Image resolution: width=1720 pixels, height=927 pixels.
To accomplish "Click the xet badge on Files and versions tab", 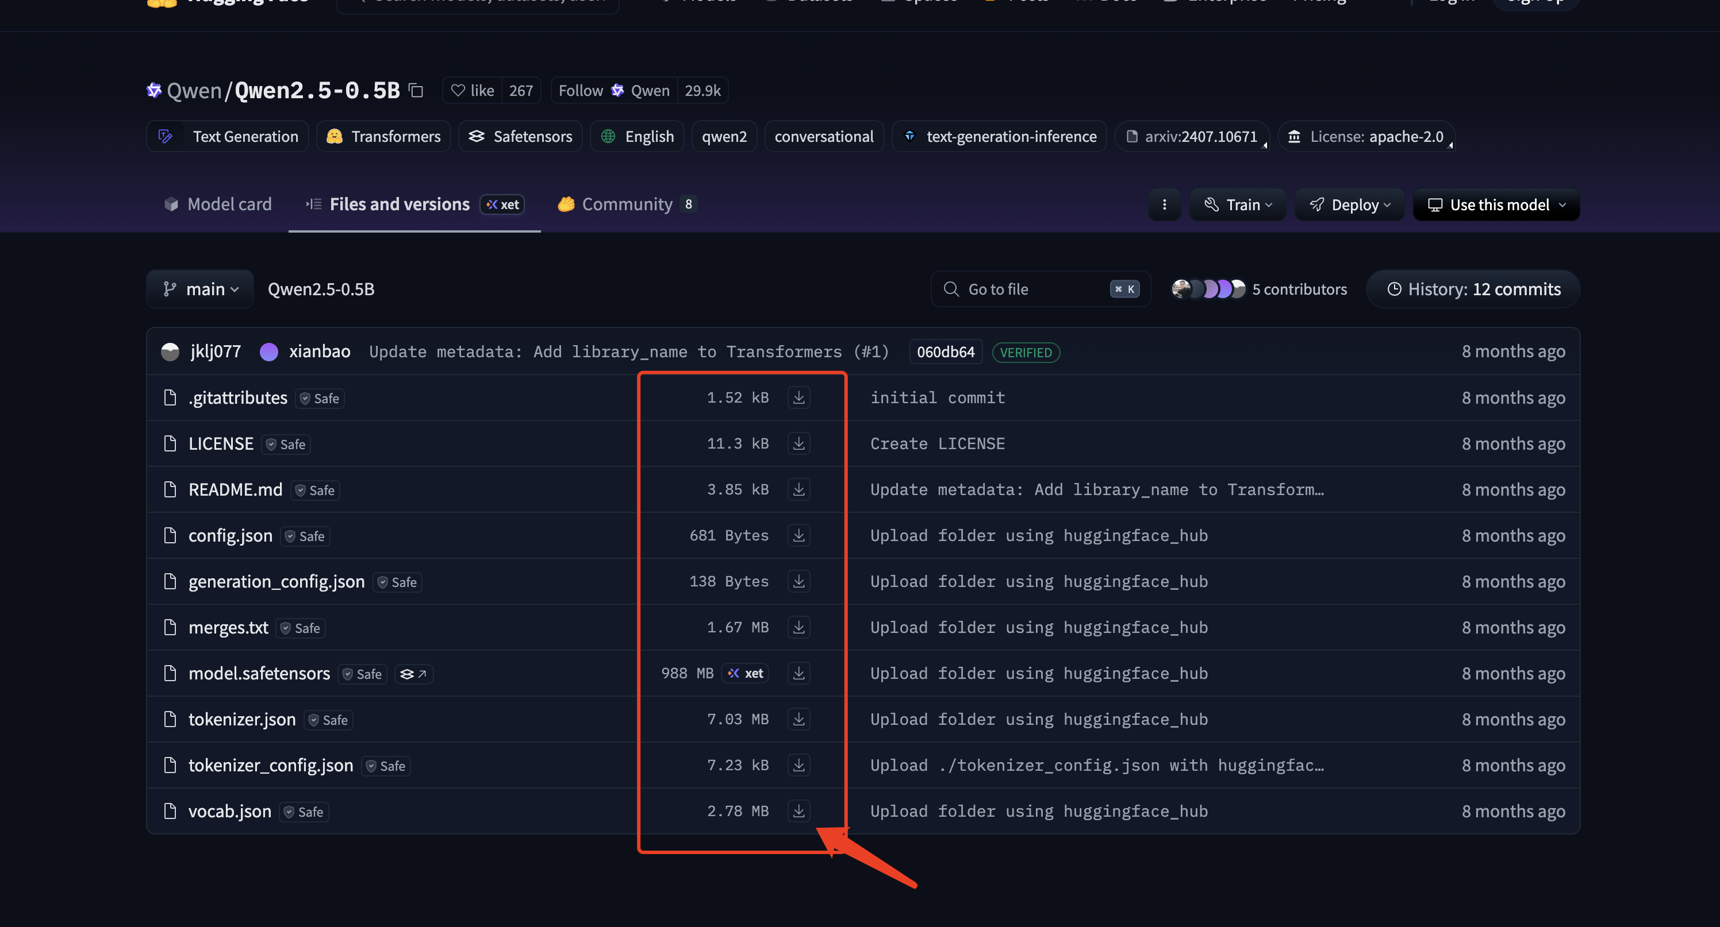I will coord(502,204).
